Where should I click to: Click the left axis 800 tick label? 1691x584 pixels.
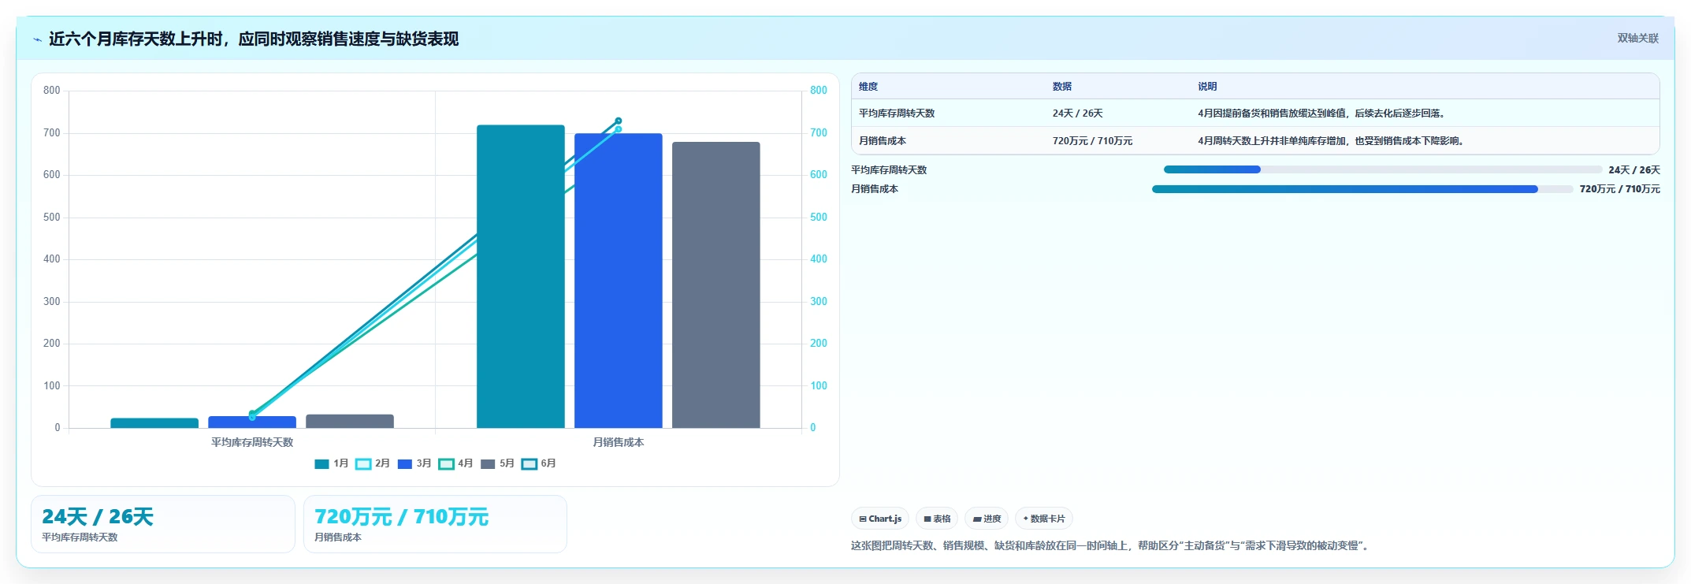coord(52,91)
